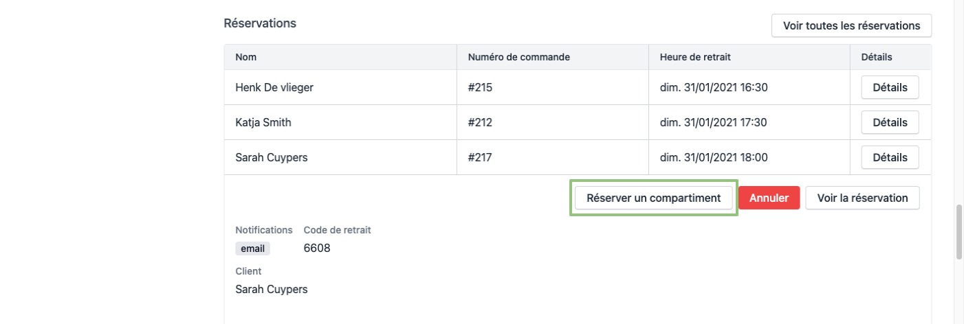Click the Voir toutes les réservations button

[x=851, y=26]
